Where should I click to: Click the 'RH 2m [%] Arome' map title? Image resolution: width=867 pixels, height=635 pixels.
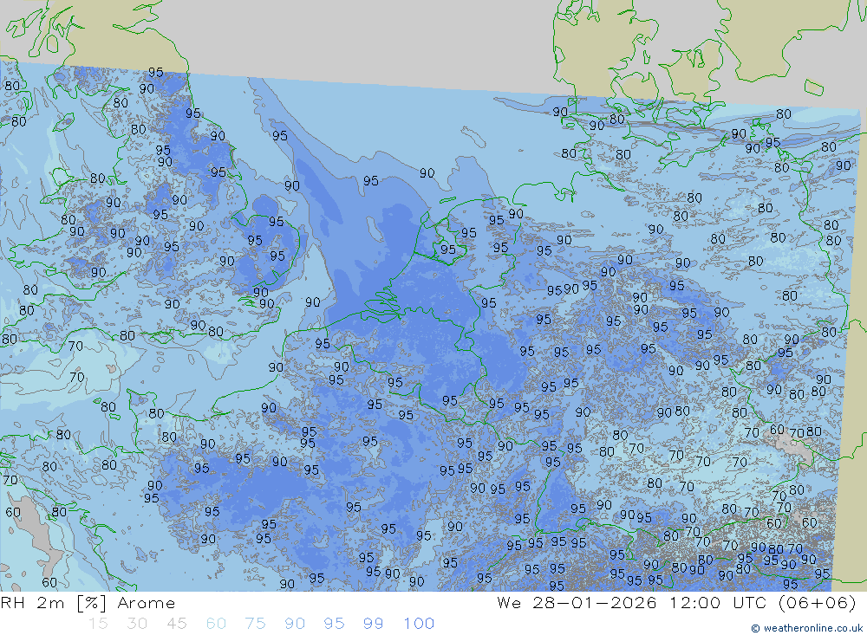click(x=88, y=603)
